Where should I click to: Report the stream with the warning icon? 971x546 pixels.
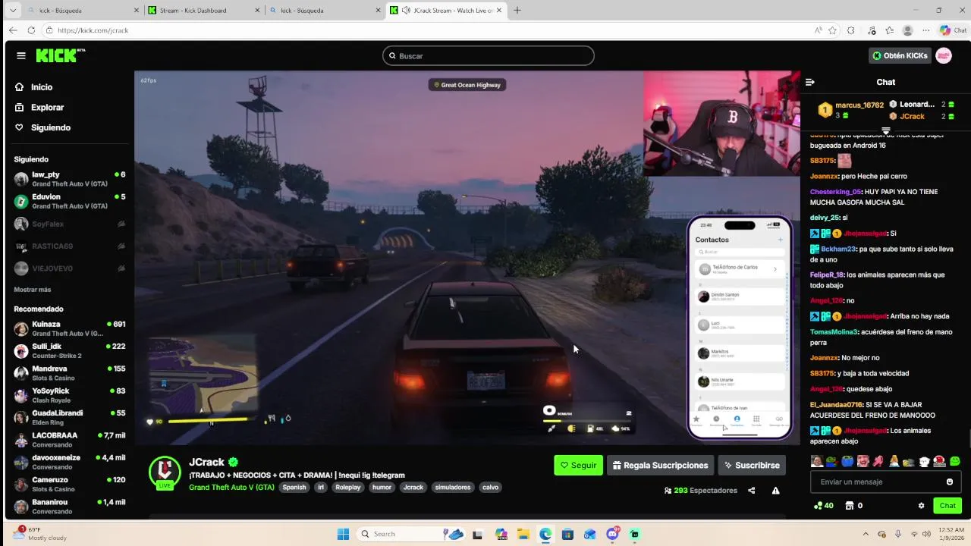coord(775,491)
